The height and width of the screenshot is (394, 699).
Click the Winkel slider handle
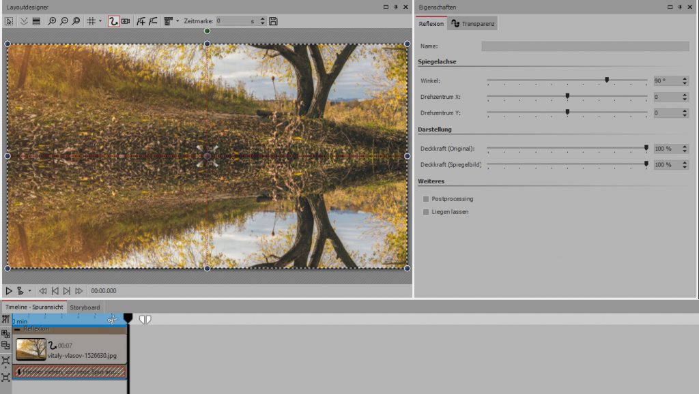pyautogui.click(x=607, y=80)
